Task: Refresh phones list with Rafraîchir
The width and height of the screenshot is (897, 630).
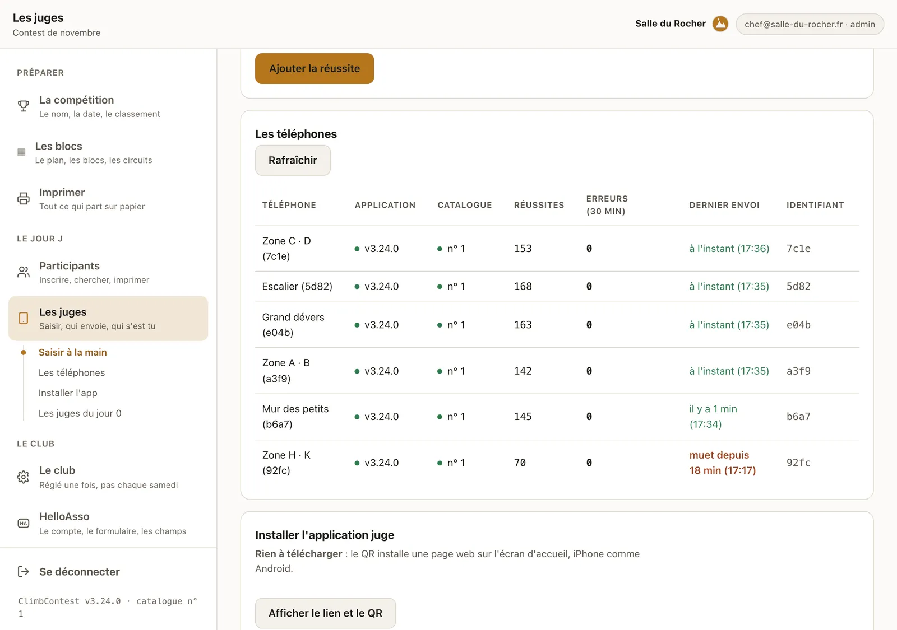Action: point(293,160)
